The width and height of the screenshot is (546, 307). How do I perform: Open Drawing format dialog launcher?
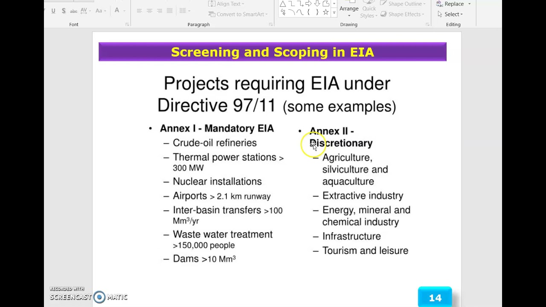point(427,25)
